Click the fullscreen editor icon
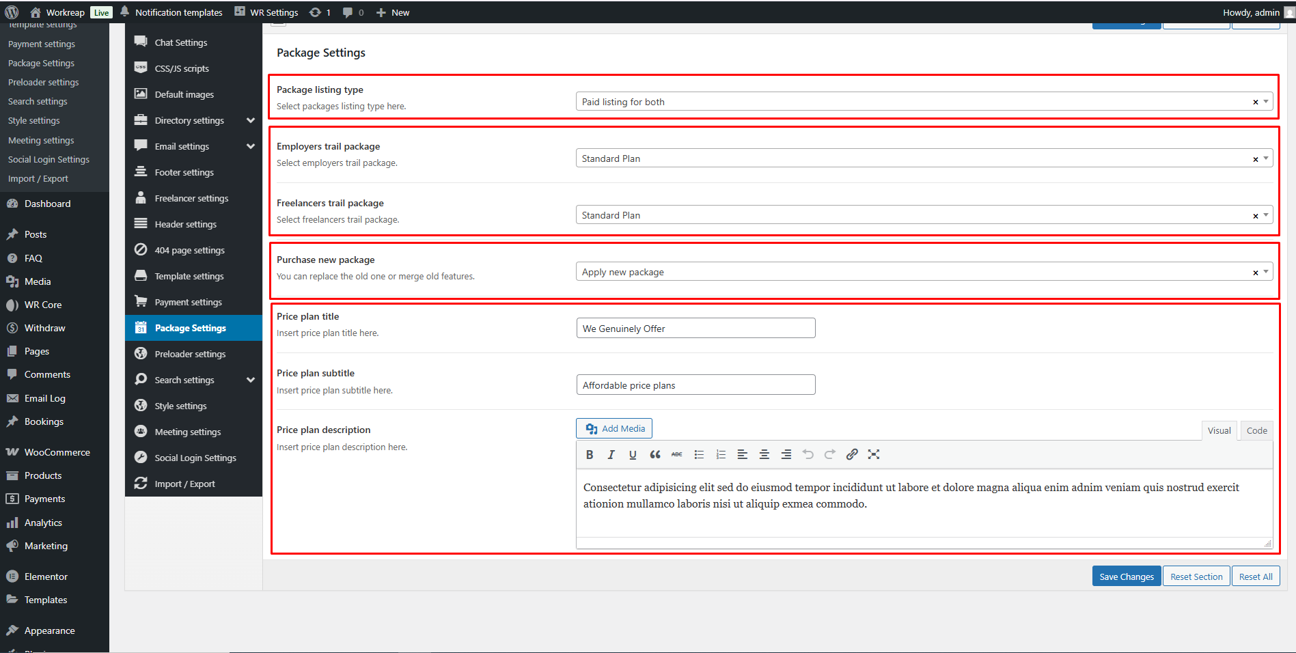 (873, 455)
